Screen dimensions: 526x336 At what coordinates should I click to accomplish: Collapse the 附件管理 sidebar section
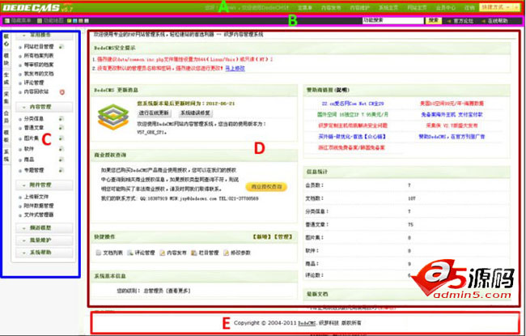pos(44,185)
